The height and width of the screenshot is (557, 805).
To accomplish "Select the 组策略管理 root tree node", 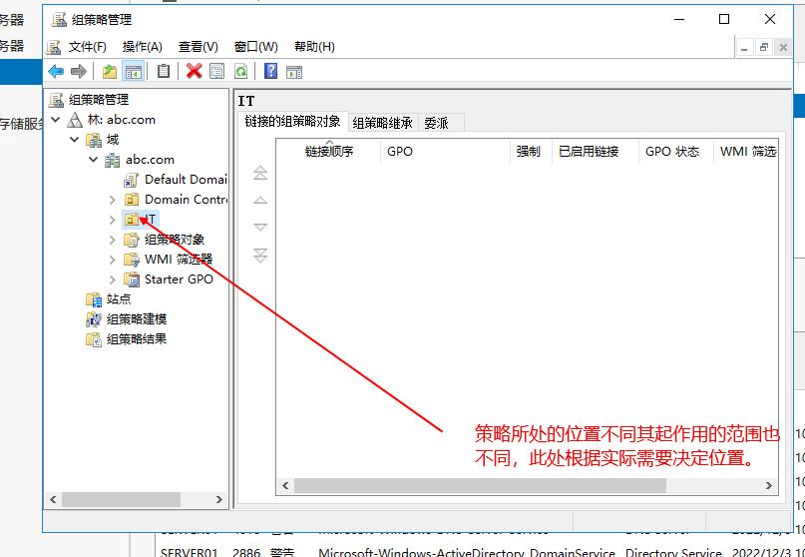I will 98,100.
